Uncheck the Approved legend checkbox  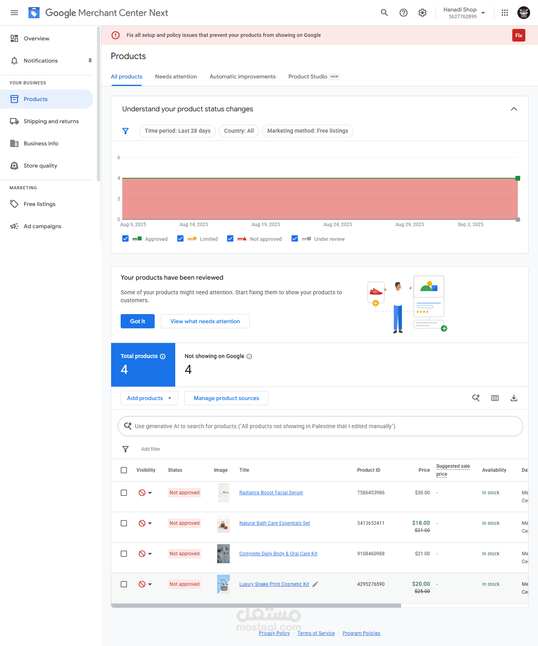pos(125,238)
